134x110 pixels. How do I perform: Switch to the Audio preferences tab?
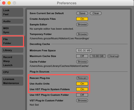(13, 21)
